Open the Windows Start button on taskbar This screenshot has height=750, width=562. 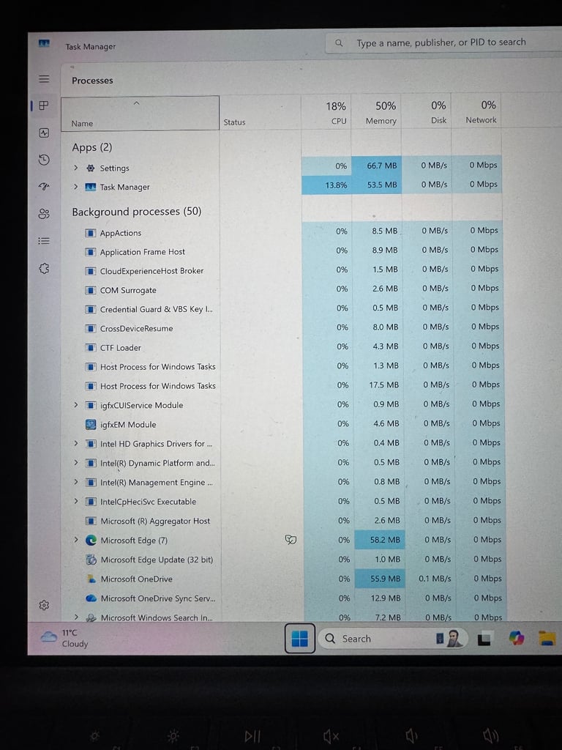click(299, 638)
